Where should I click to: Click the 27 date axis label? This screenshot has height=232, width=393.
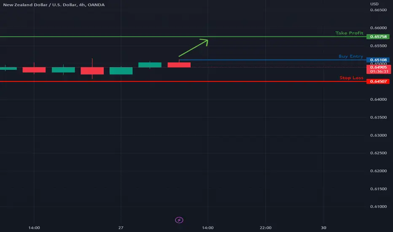tap(121, 228)
